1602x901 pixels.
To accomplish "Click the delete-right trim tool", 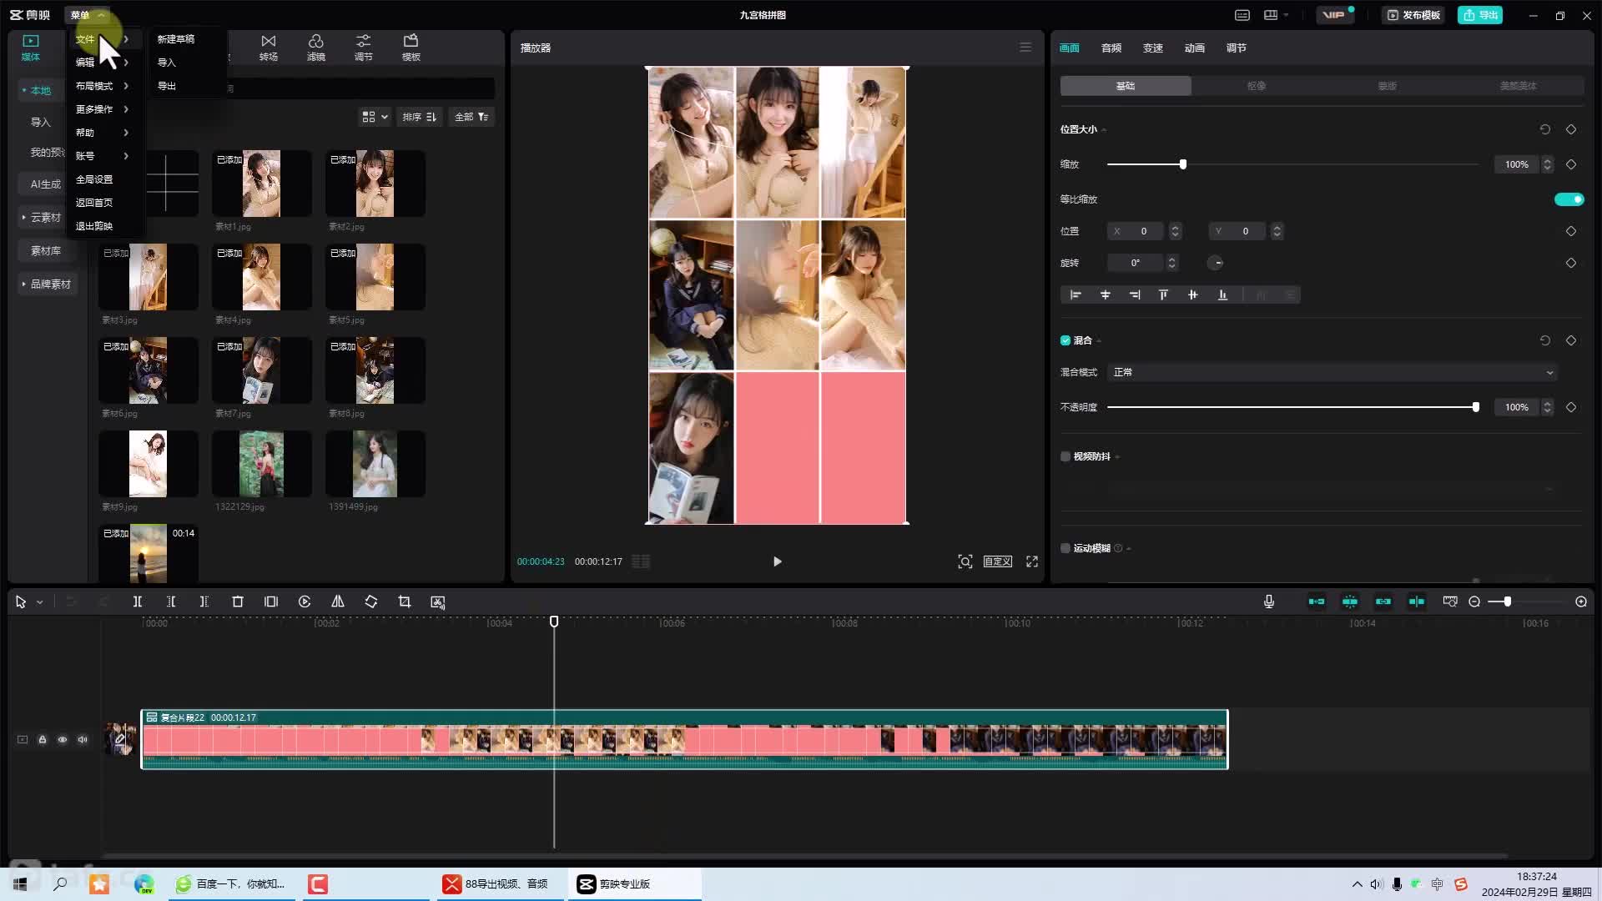I will [x=204, y=602].
